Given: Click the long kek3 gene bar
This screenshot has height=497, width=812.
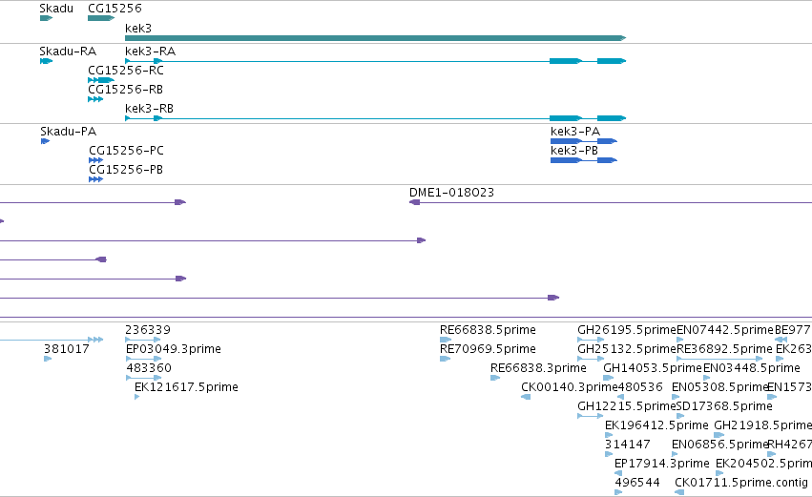Looking at the screenshot, I should [x=375, y=38].
